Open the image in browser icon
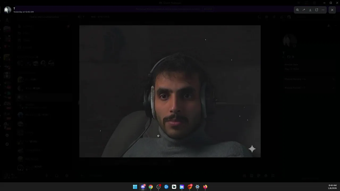 (317, 10)
